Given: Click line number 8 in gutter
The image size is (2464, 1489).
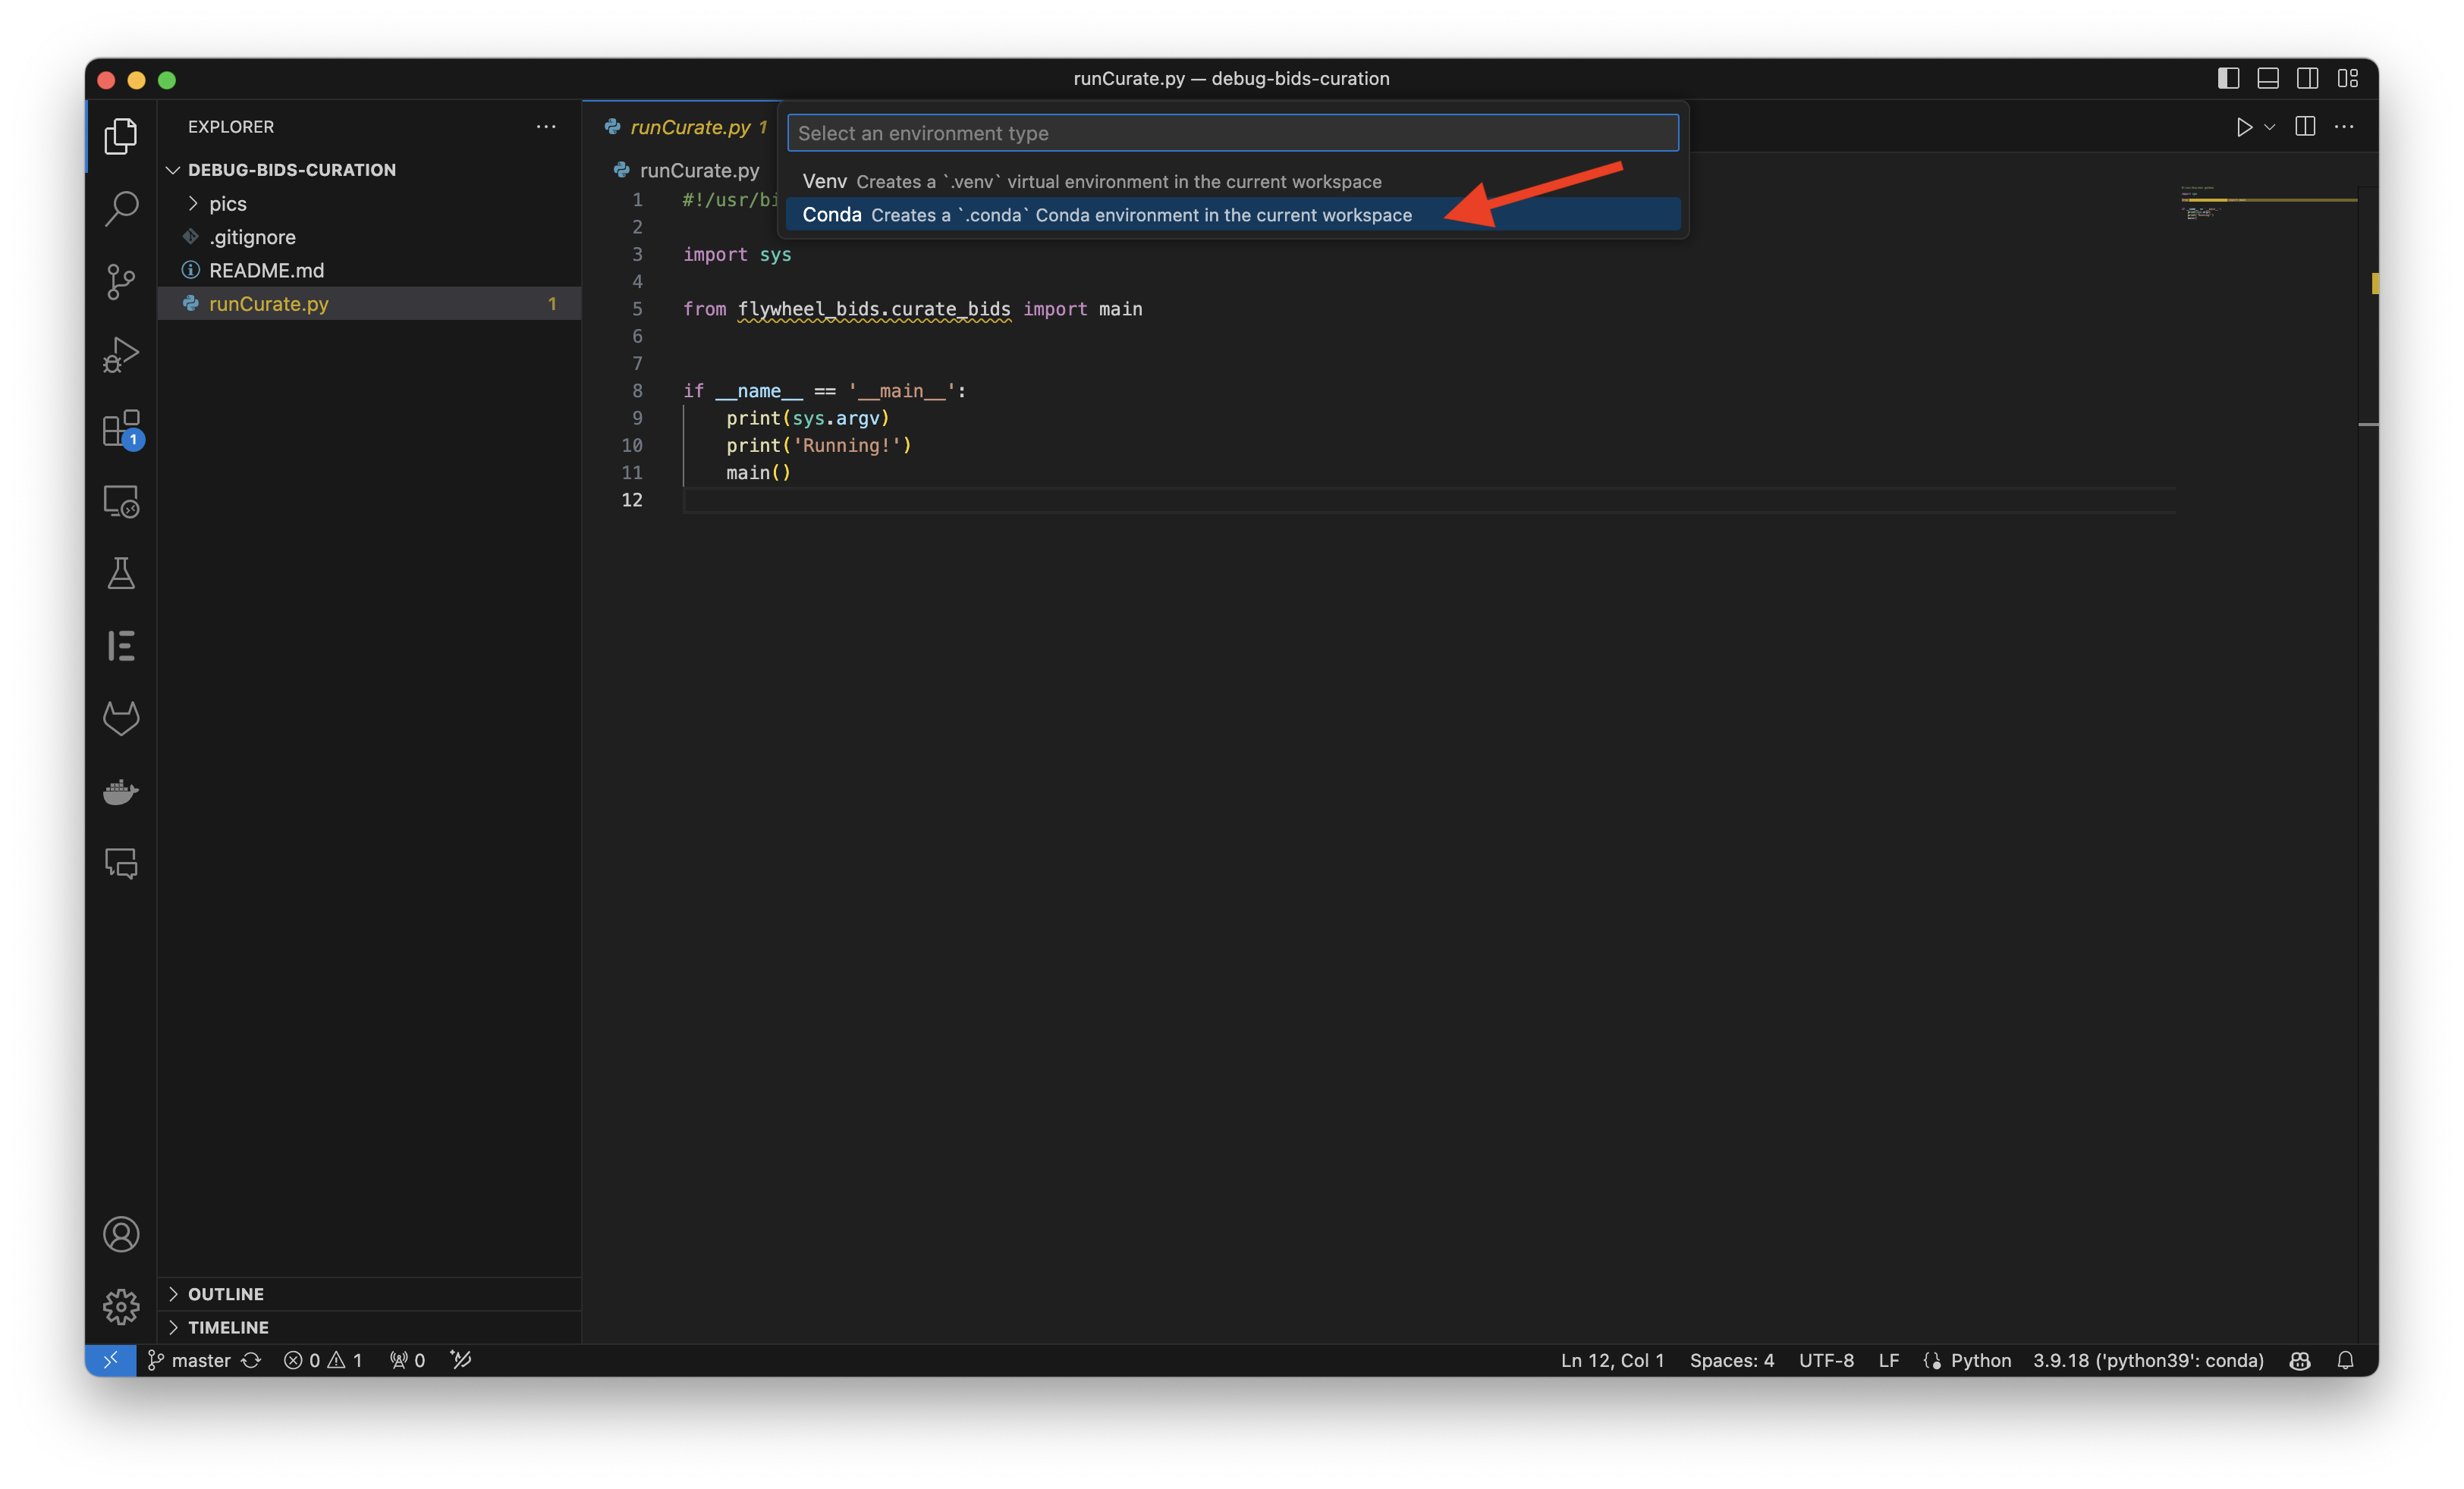Looking at the screenshot, I should click(x=637, y=390).
